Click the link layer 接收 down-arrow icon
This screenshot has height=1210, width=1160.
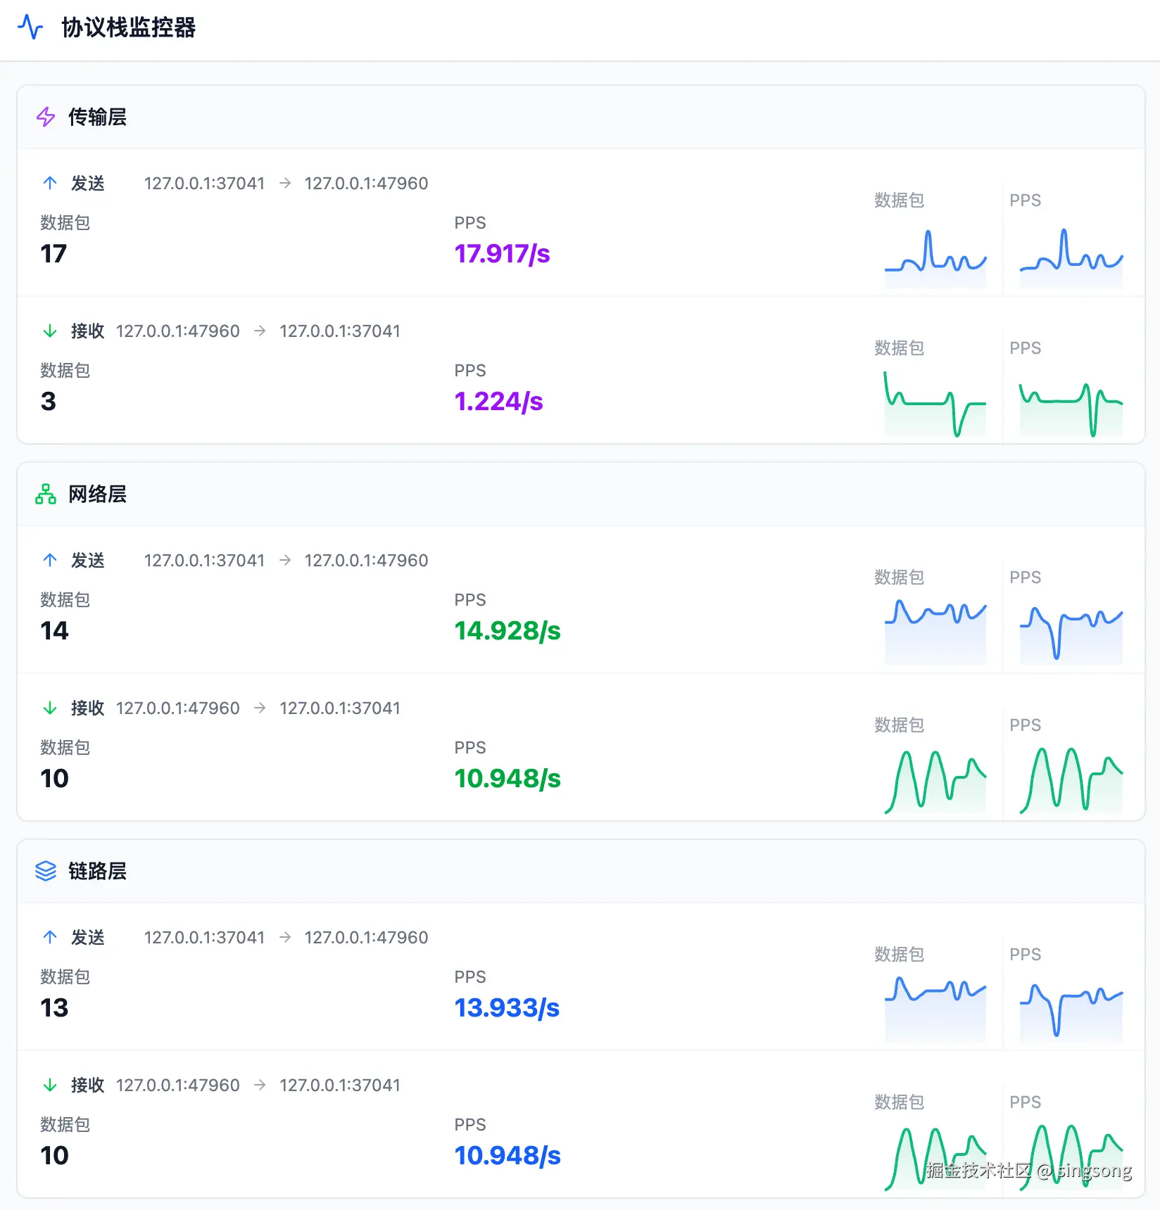coord(50,1085)
